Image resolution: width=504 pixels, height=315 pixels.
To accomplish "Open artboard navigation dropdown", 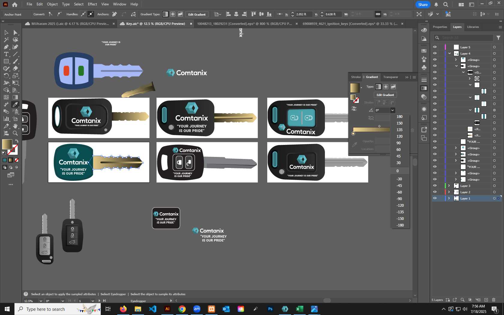I will click(x=93, y=301).
